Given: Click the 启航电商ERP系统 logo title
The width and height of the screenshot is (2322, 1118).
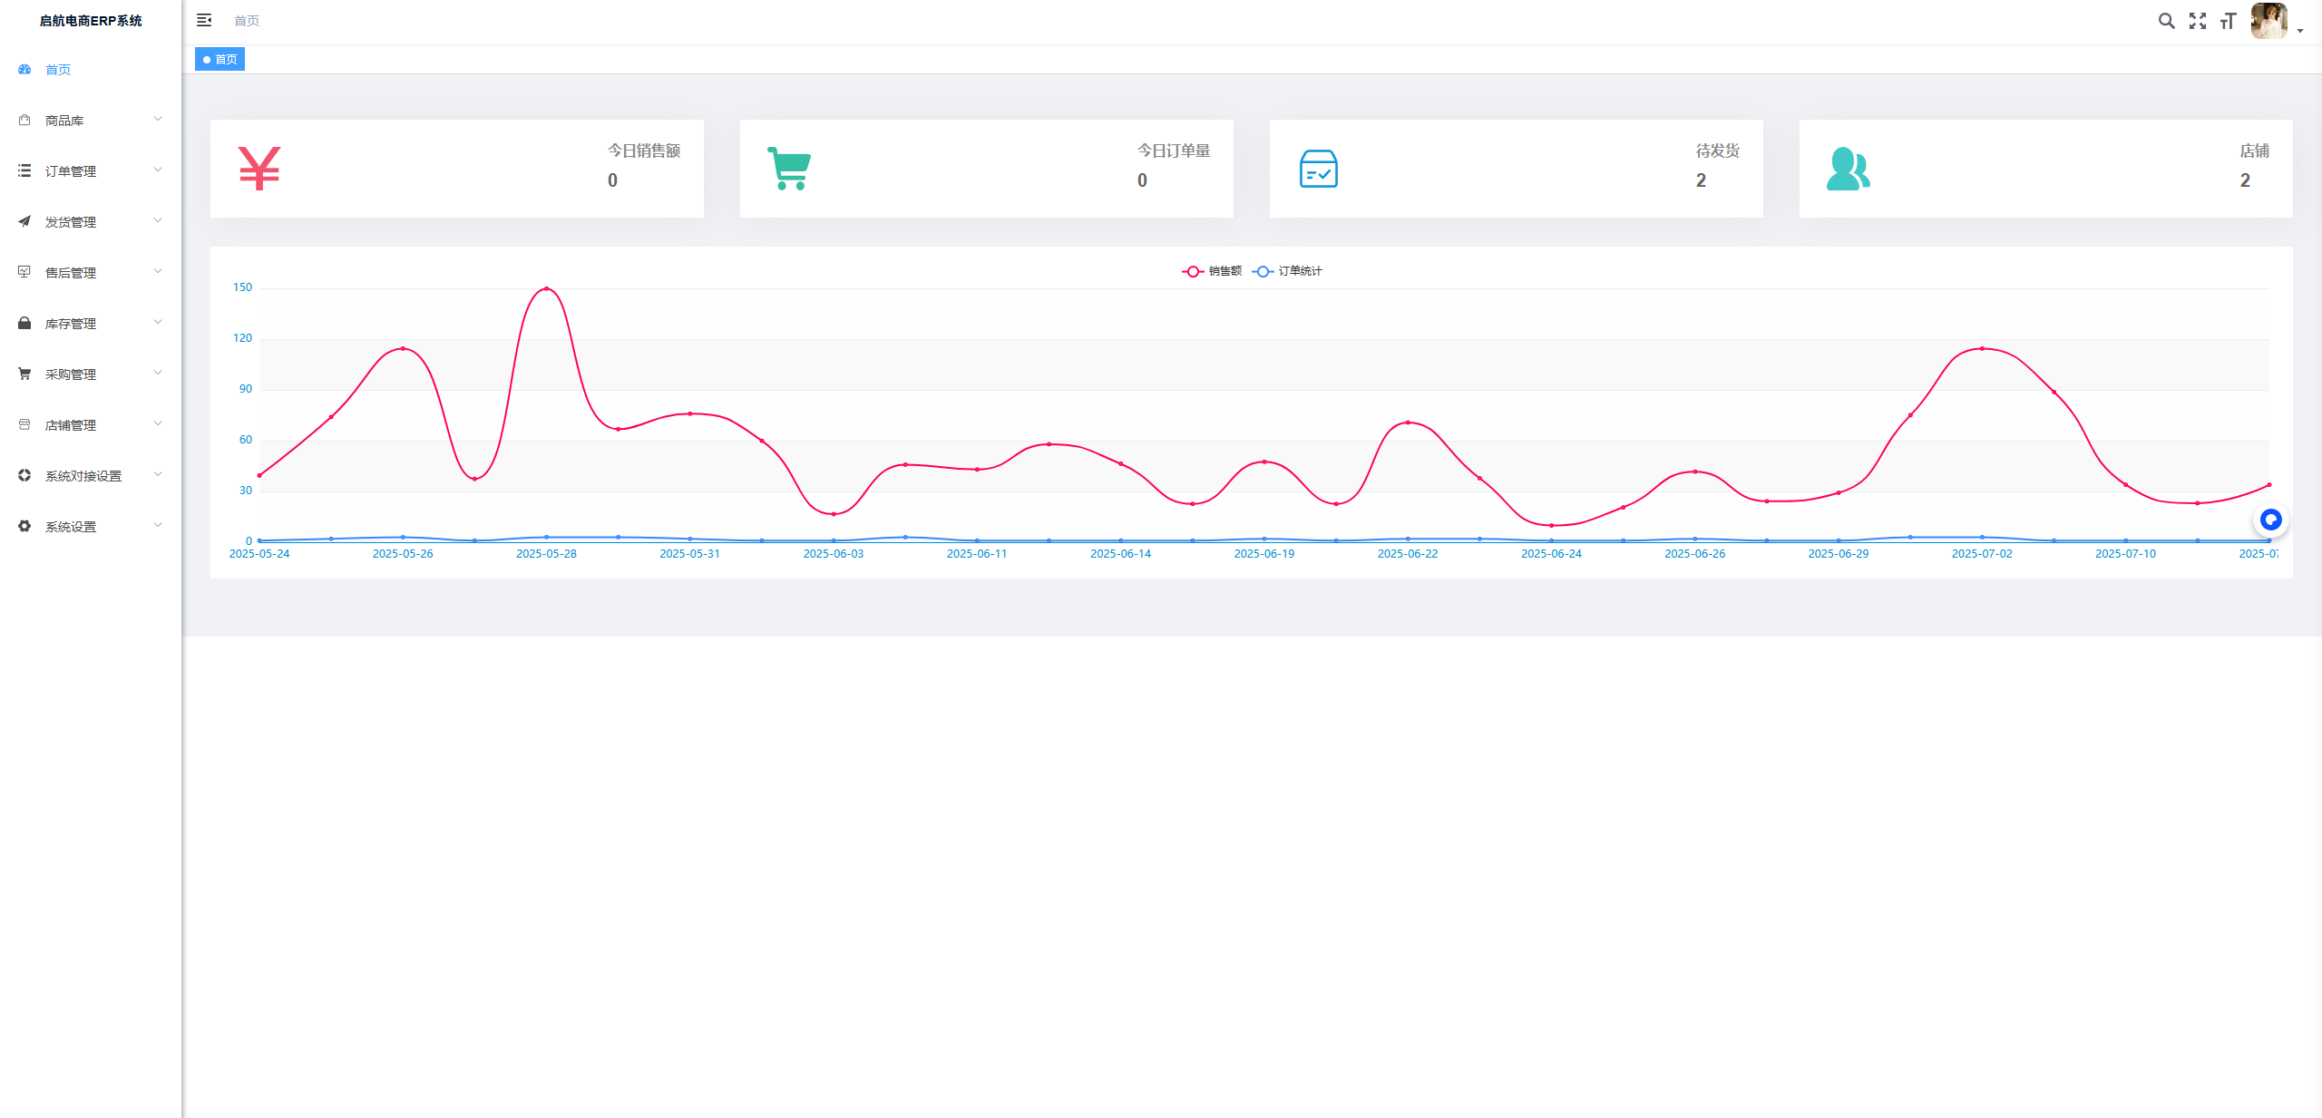Looking at the screenshot, I should (91, 21).
